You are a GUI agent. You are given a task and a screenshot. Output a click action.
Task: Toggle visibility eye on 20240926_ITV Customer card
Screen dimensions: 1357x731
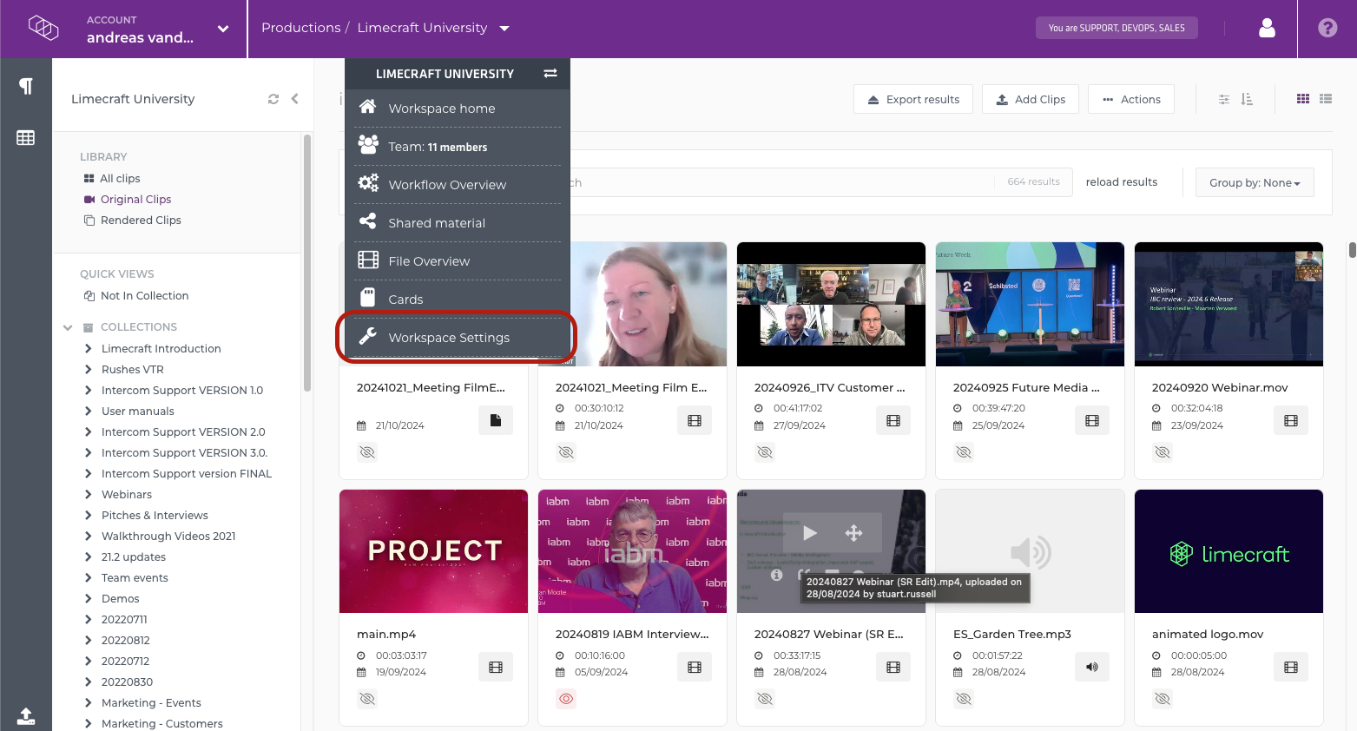pos(765,451)
